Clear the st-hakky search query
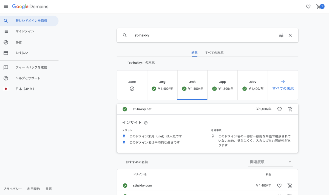The image size is (329, 195). pyautogui.click(x=290, y=35)
